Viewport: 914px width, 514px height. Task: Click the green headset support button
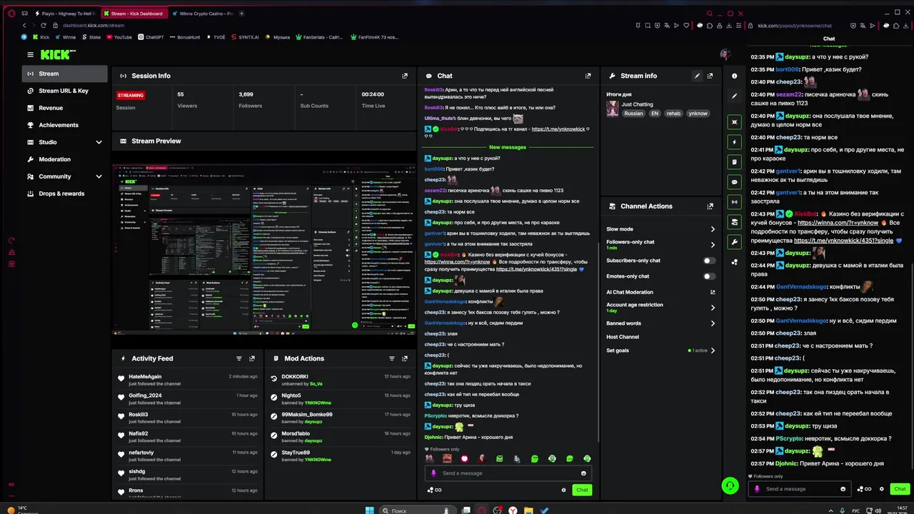pyautogui.click(x=730, y=486)
